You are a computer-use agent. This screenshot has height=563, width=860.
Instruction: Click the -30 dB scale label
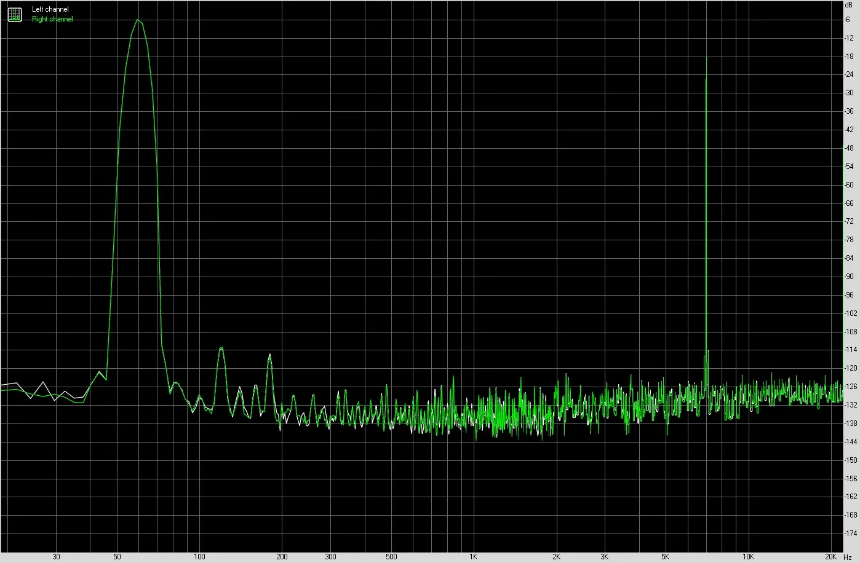[x=849, y=93]
